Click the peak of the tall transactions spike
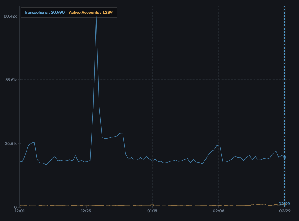Screen dimensions: 299x221 point(96,18)
